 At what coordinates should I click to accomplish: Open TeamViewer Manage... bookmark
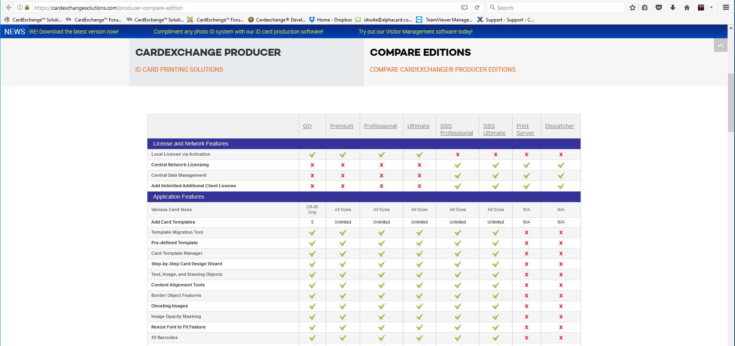tap(444, 20)
